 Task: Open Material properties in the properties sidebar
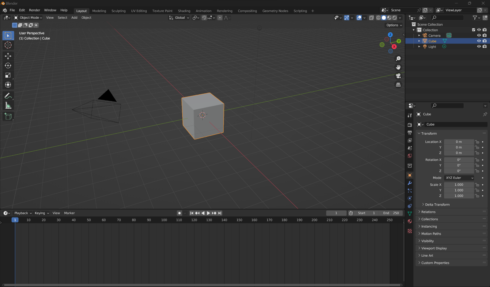pos(409,221)
